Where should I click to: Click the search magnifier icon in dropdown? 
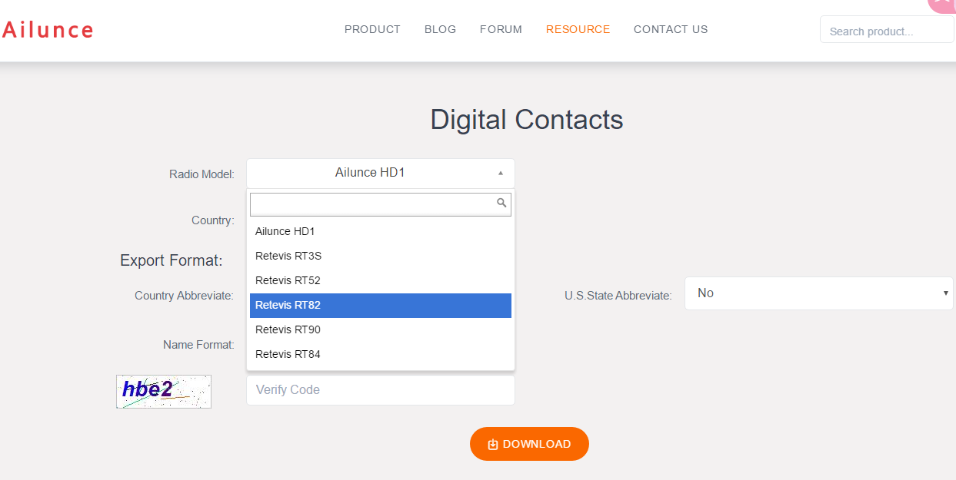click(501, 203)
